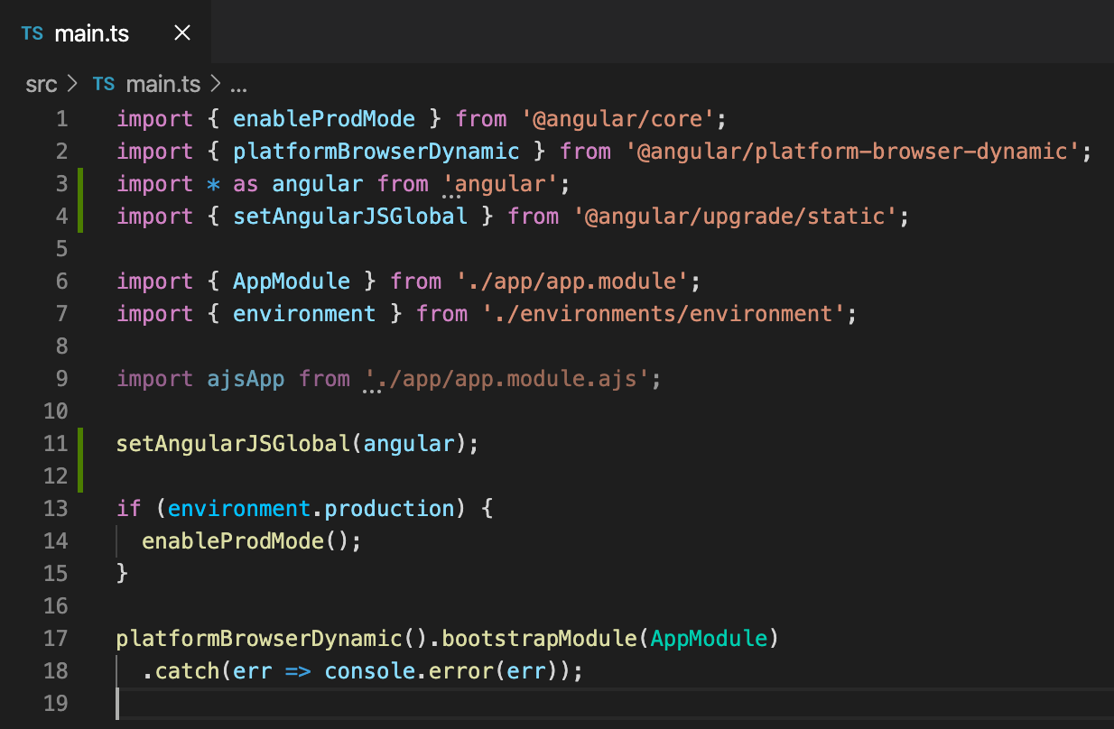Click the TS file icon in tab
Viewport: 1114px width, 729px height.
(x=32, y=34)
